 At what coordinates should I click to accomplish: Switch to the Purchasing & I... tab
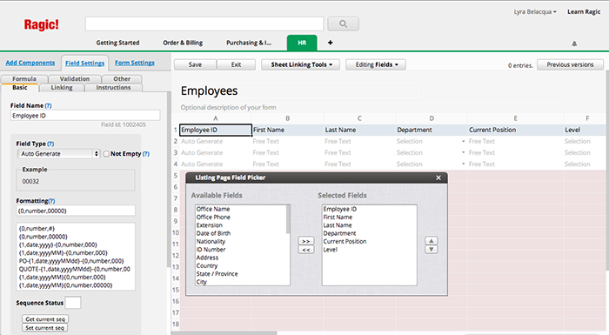click(249, 43)
